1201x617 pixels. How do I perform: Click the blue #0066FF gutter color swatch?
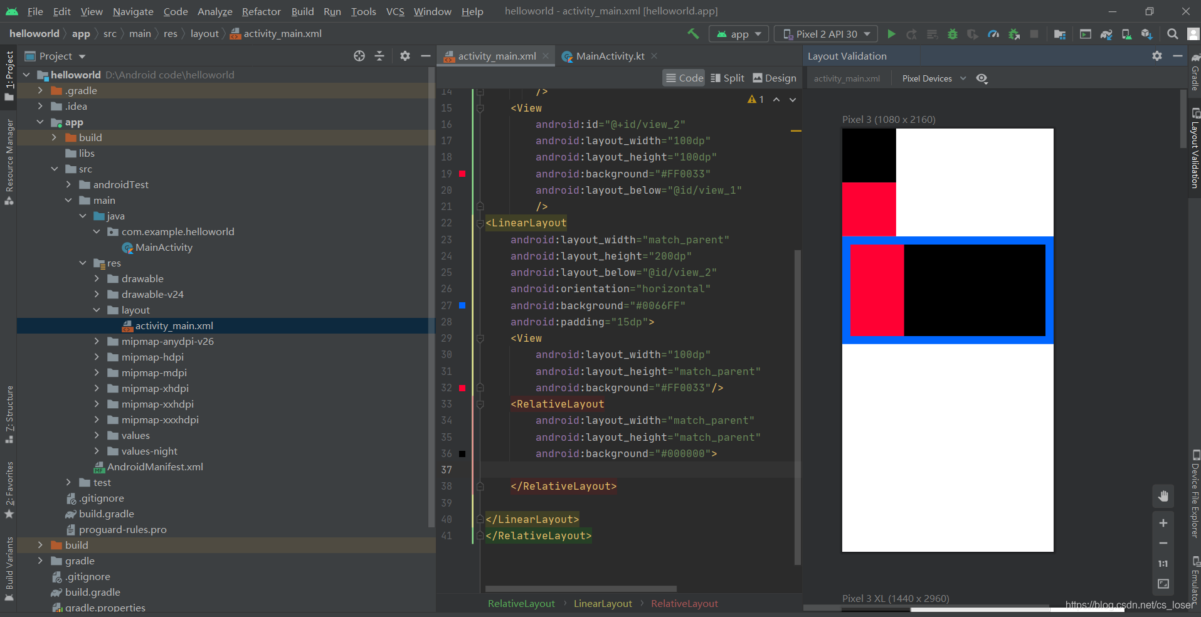click(462, 305)
